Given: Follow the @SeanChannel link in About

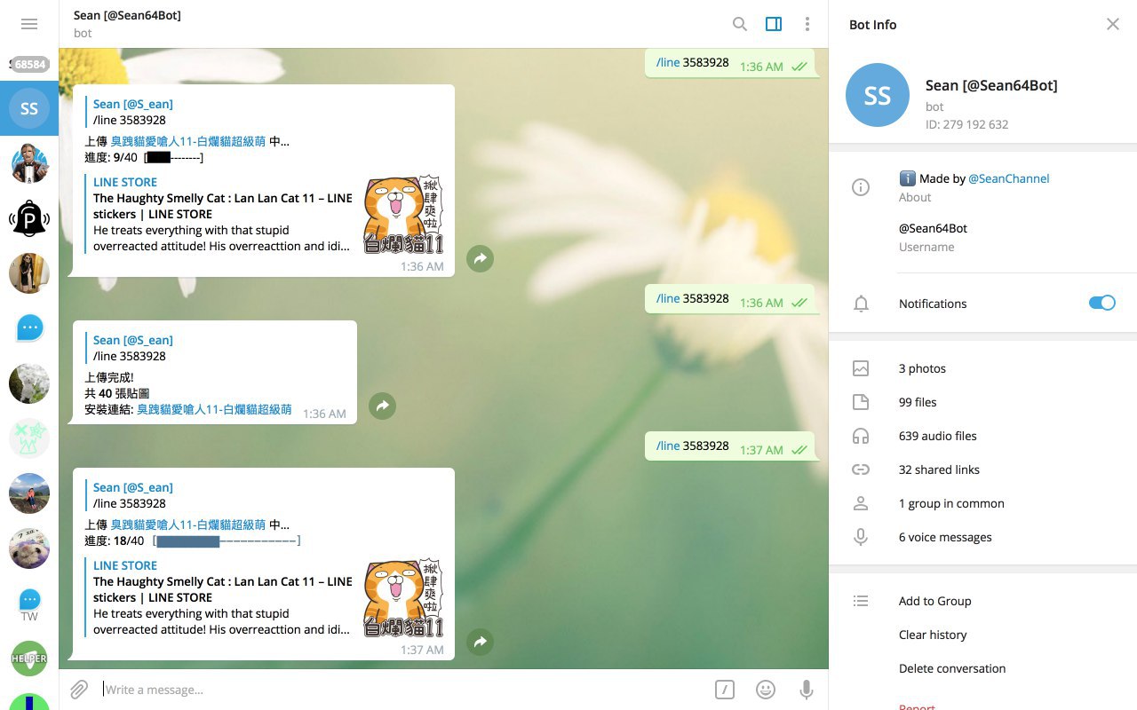Looking at the screenshot, I should pos(1008,178).
